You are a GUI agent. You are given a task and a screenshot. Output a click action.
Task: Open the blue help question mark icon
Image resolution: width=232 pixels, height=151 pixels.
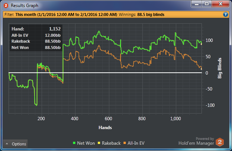225,14
